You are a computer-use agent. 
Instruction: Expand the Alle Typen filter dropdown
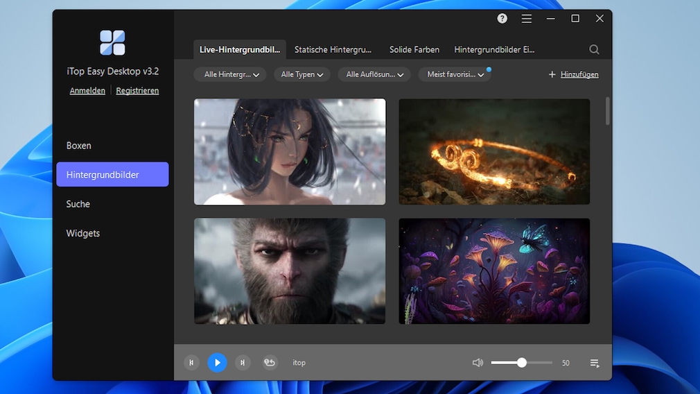pyautogui.click(x=301, y=75)
